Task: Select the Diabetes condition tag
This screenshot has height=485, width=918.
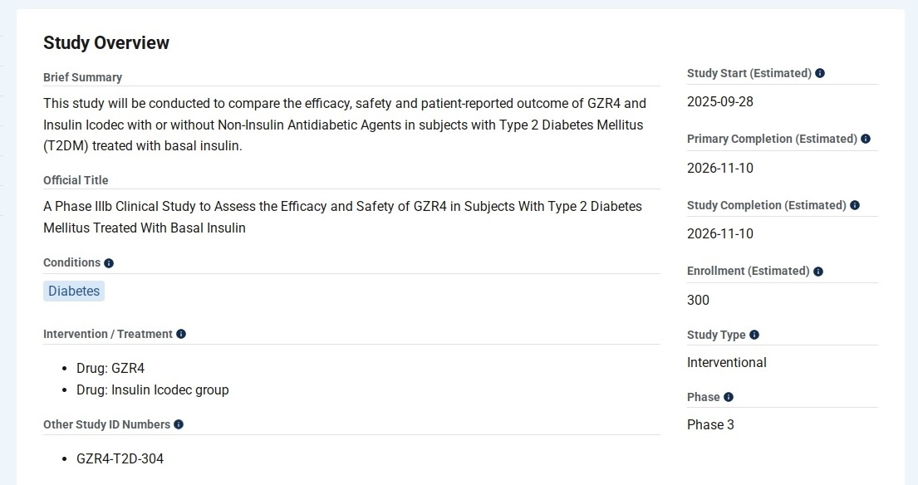Action: (x=74, y=291)
